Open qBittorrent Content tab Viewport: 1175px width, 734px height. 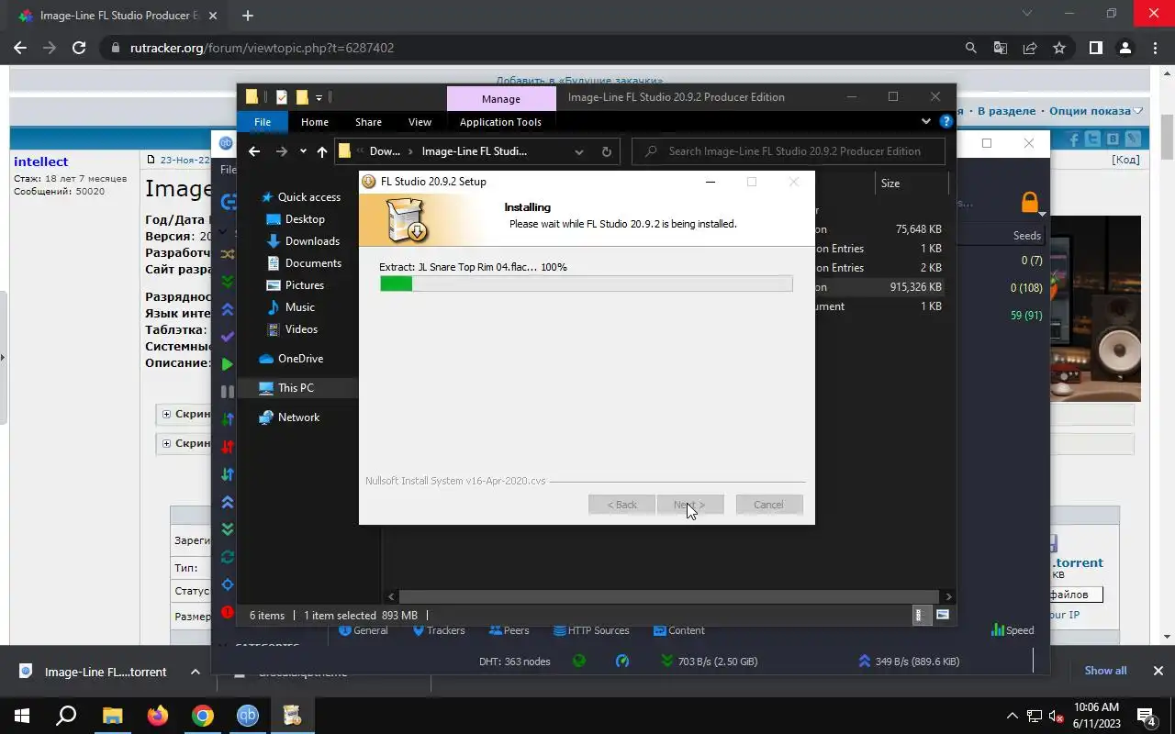click(x=678, y=630)
